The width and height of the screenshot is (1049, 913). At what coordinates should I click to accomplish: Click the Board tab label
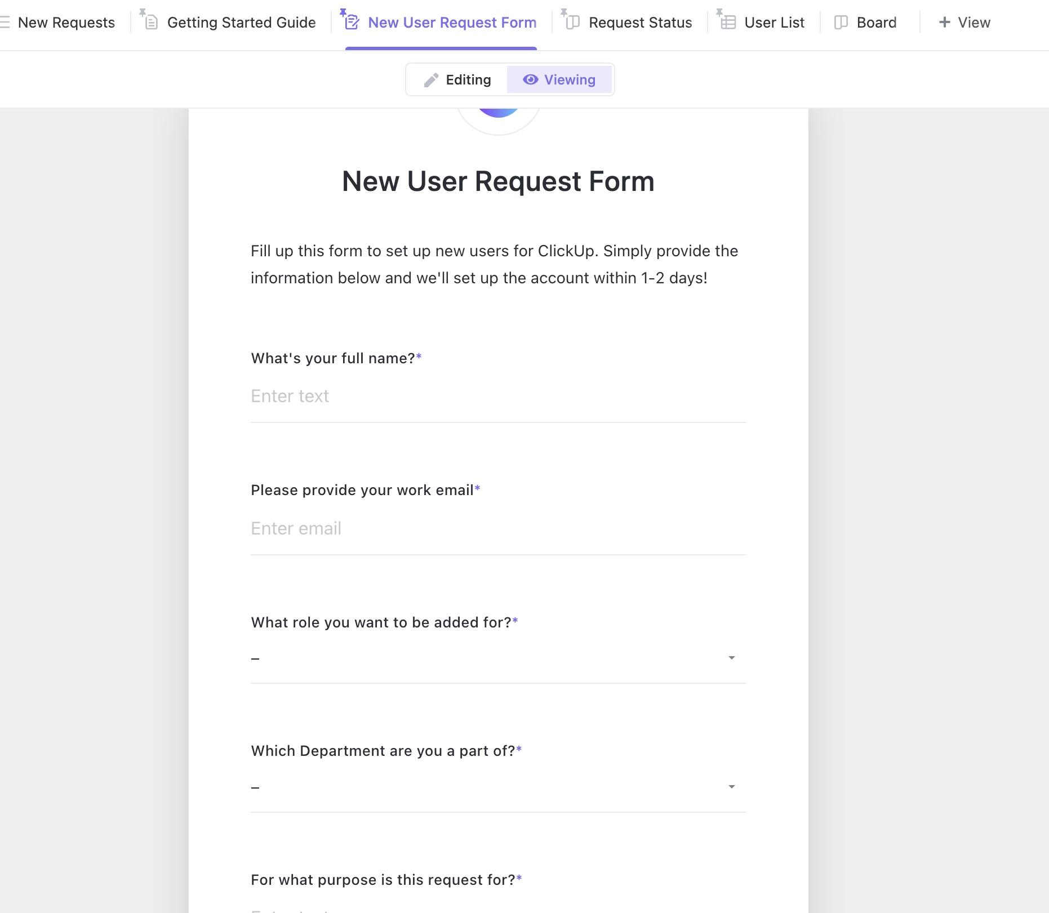[x=876, y=23]
